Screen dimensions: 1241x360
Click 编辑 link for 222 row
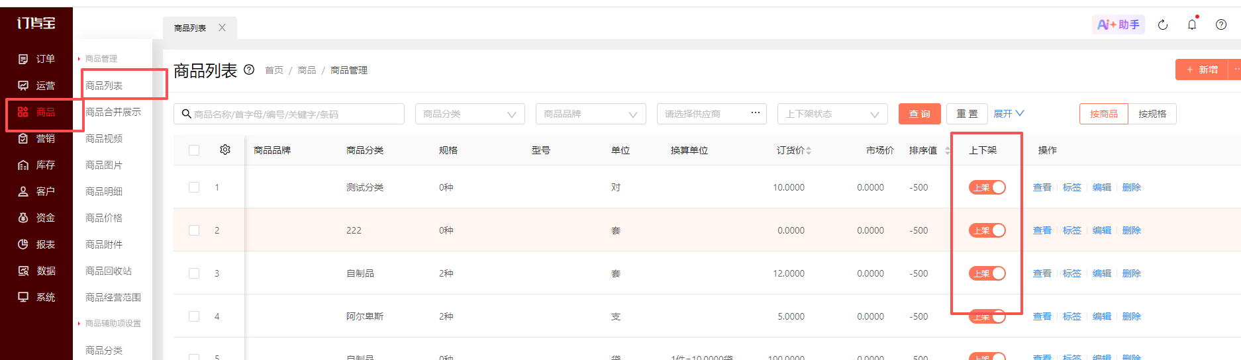1102,230
